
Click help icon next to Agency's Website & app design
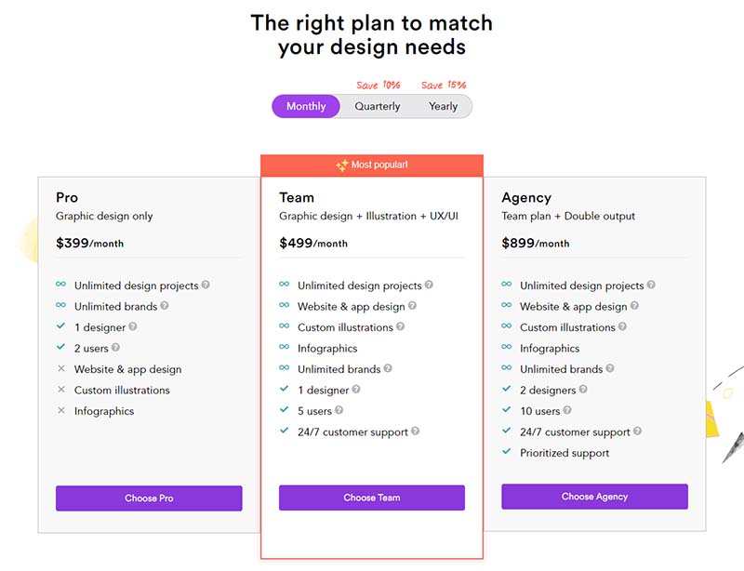(634, 306)
